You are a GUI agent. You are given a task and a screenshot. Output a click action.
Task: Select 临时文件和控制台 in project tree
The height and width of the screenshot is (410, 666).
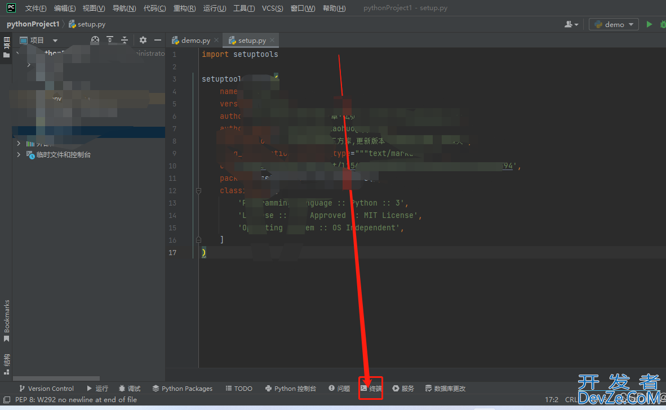coord(63,154)
